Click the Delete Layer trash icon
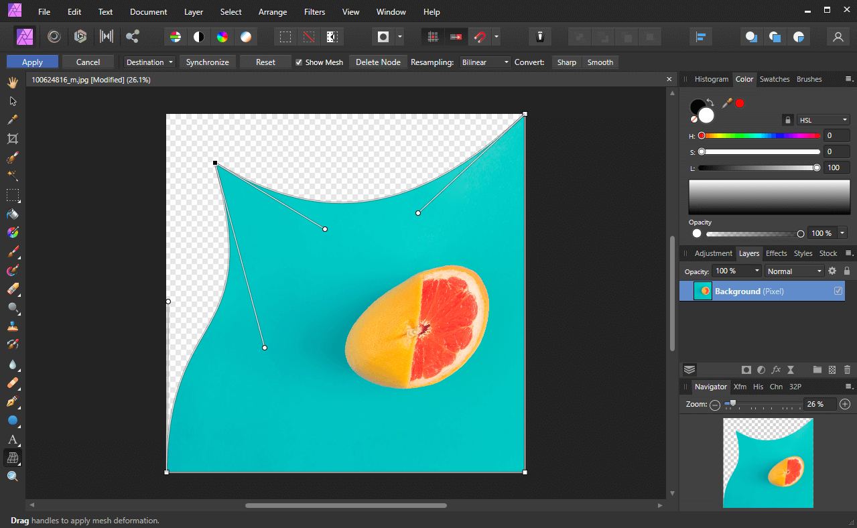 click(x=847, y=370)
